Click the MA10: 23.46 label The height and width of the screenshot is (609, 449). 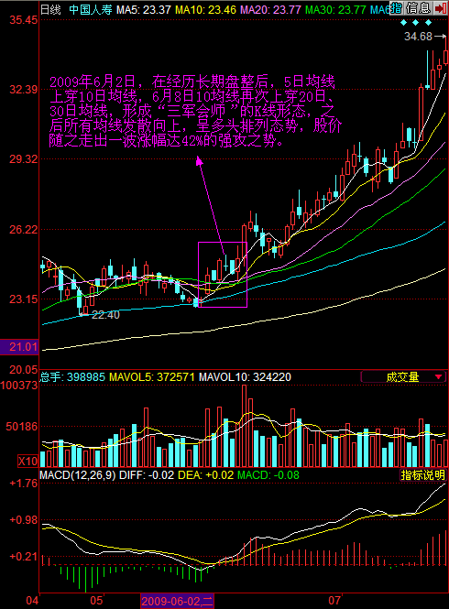click(205, 9)
